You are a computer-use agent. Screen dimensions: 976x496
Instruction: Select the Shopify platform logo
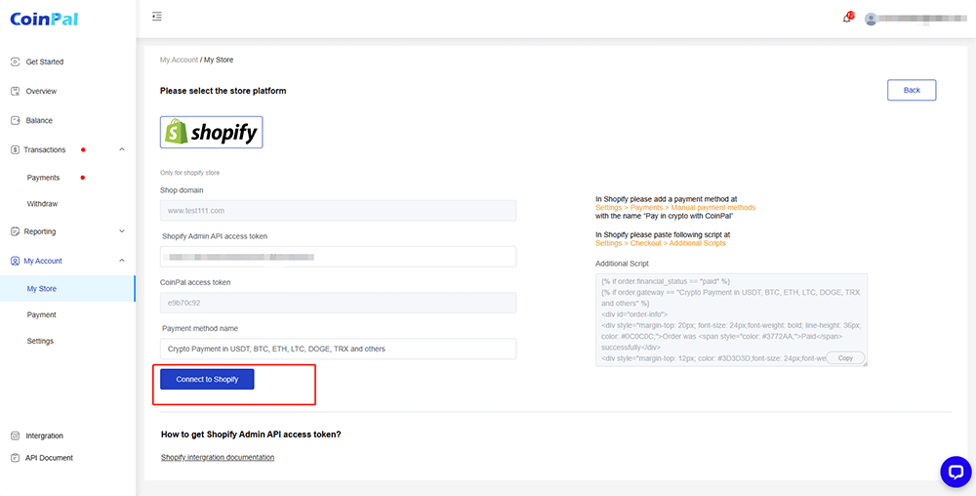(211, 132)
